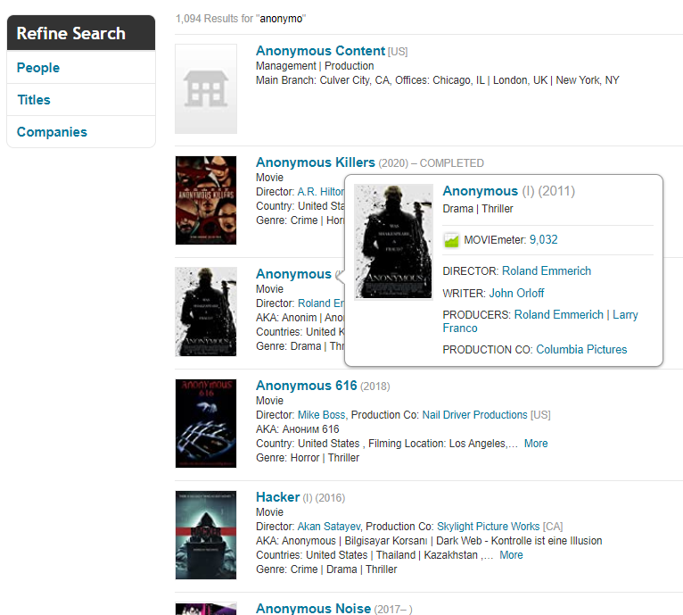This screenshot has width=683, height=615.
Task: Open the Anonymous 616 title link
Action: pos(306,386)
